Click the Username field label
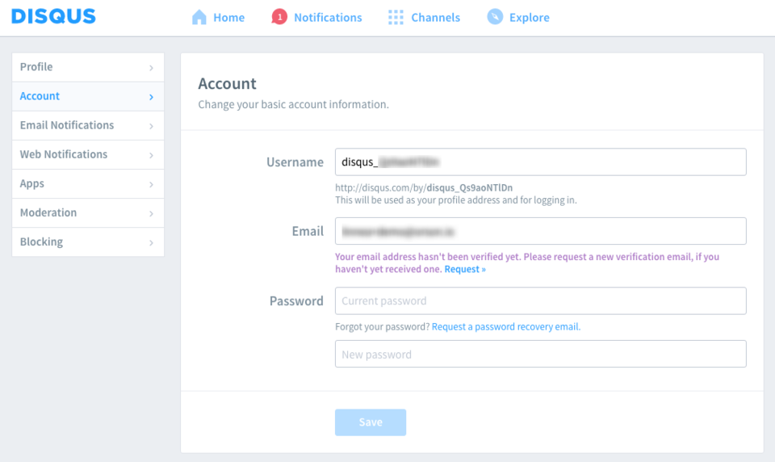Image resolution: width=775 pixels, height=462 pixels. click(x=295, y=162)
